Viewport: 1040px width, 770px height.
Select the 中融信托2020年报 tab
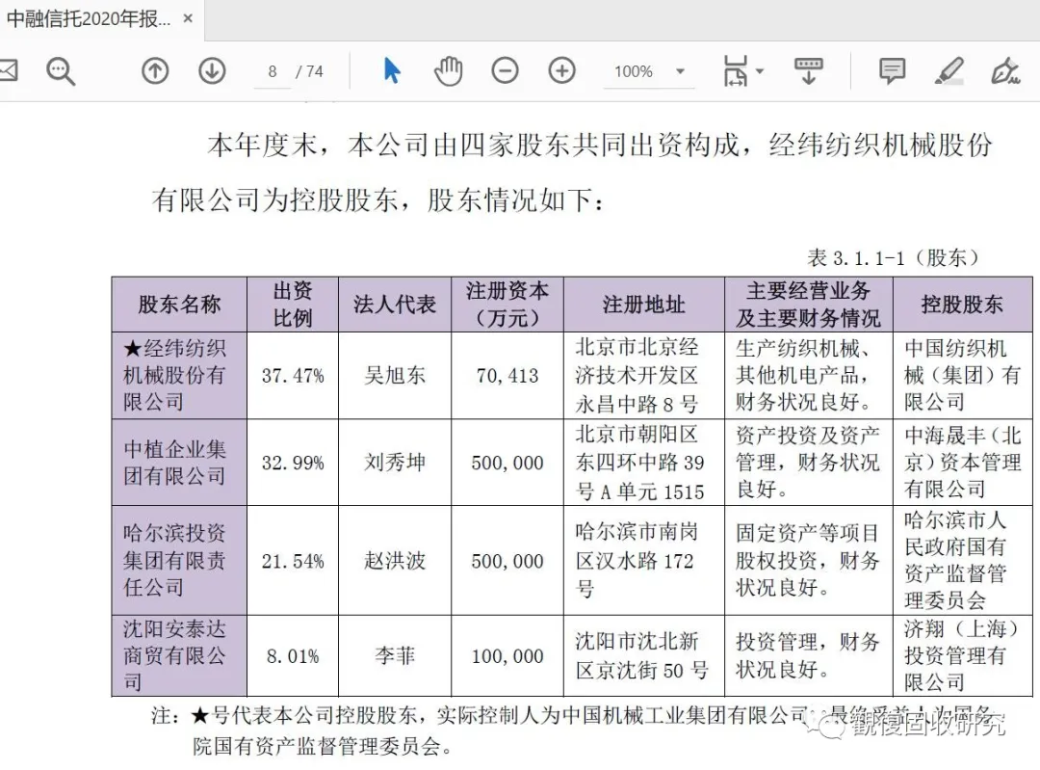pos(101,18)
